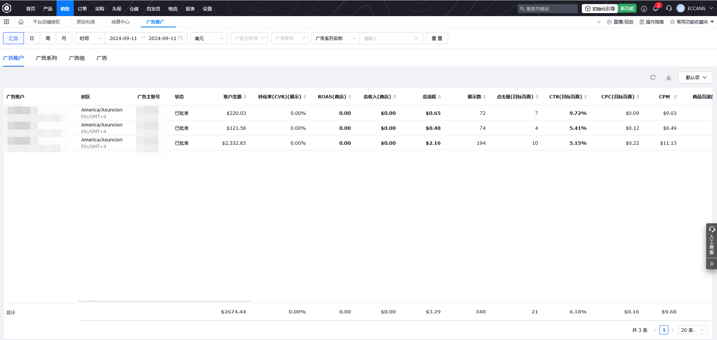Sort by 总消耗 column sorter

pos(440,97)
